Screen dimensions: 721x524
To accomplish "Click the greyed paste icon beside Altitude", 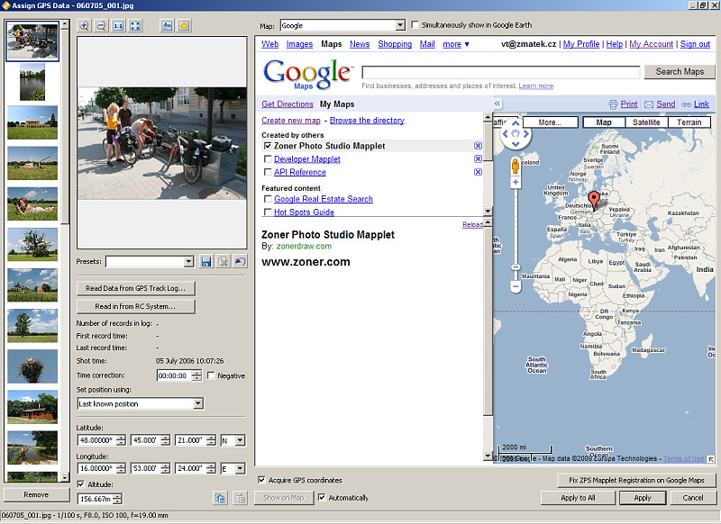I will pos(240,498).
